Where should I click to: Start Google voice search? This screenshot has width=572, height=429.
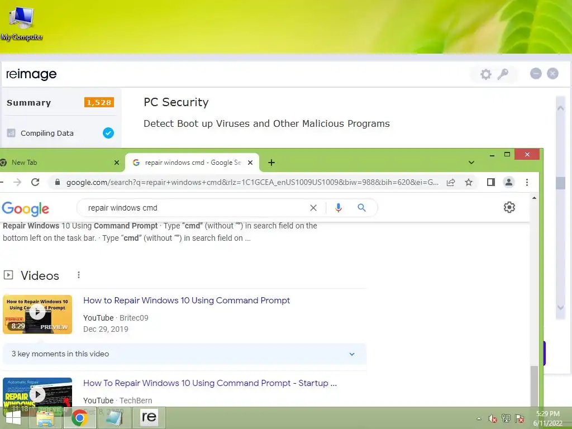tap(339, 208)
